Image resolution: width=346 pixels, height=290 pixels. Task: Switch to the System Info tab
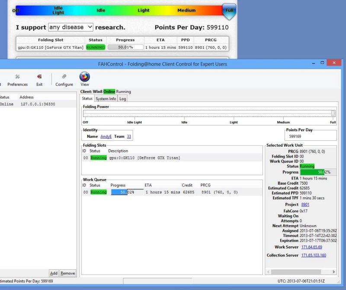pyautogui.click(x=106, y=99)
